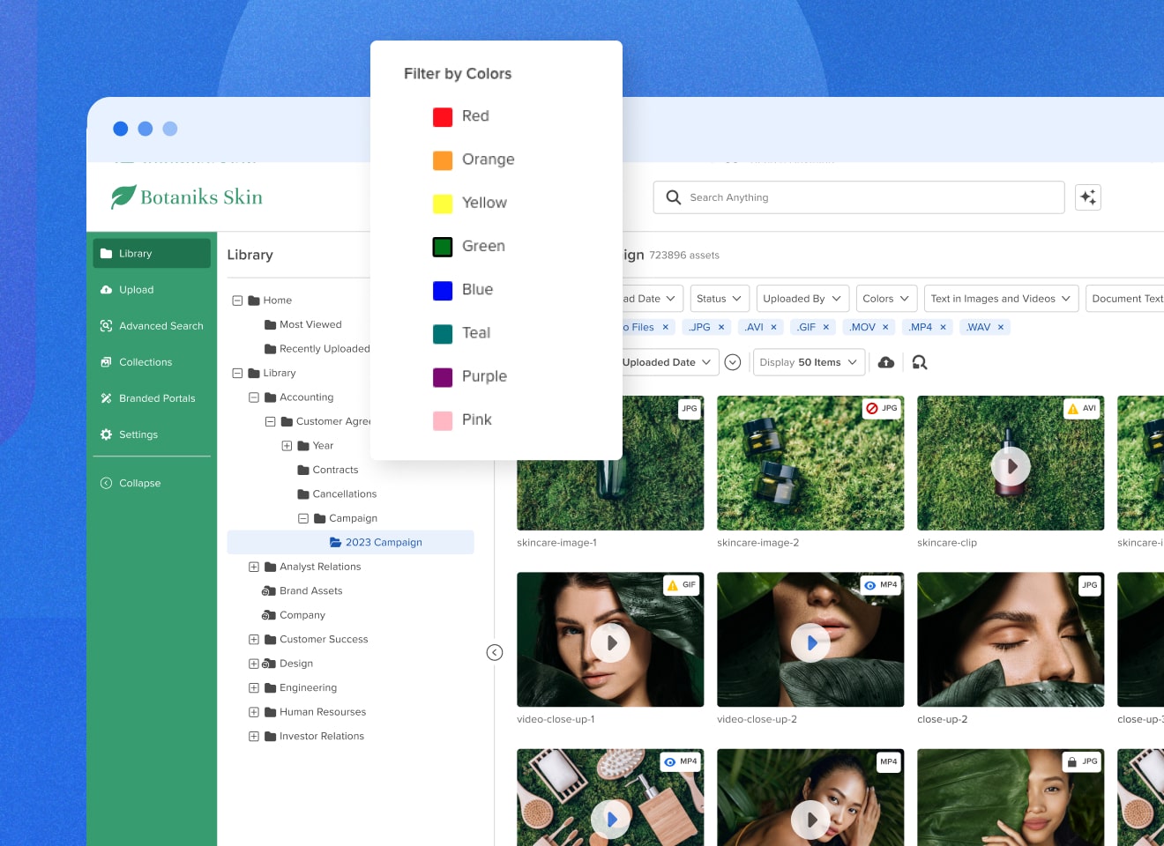This screenshot has height=846, width=1164.
Task: Click the Branded Portals icon in sidebar
Action: [x=107, y=398]
